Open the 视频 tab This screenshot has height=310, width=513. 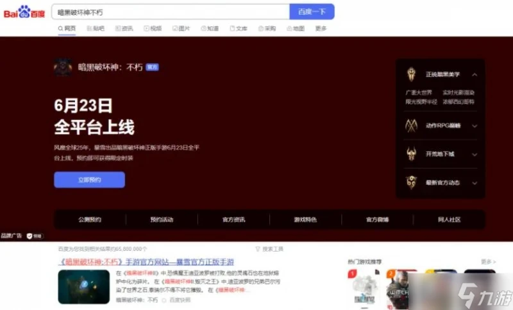pos(153,28)
